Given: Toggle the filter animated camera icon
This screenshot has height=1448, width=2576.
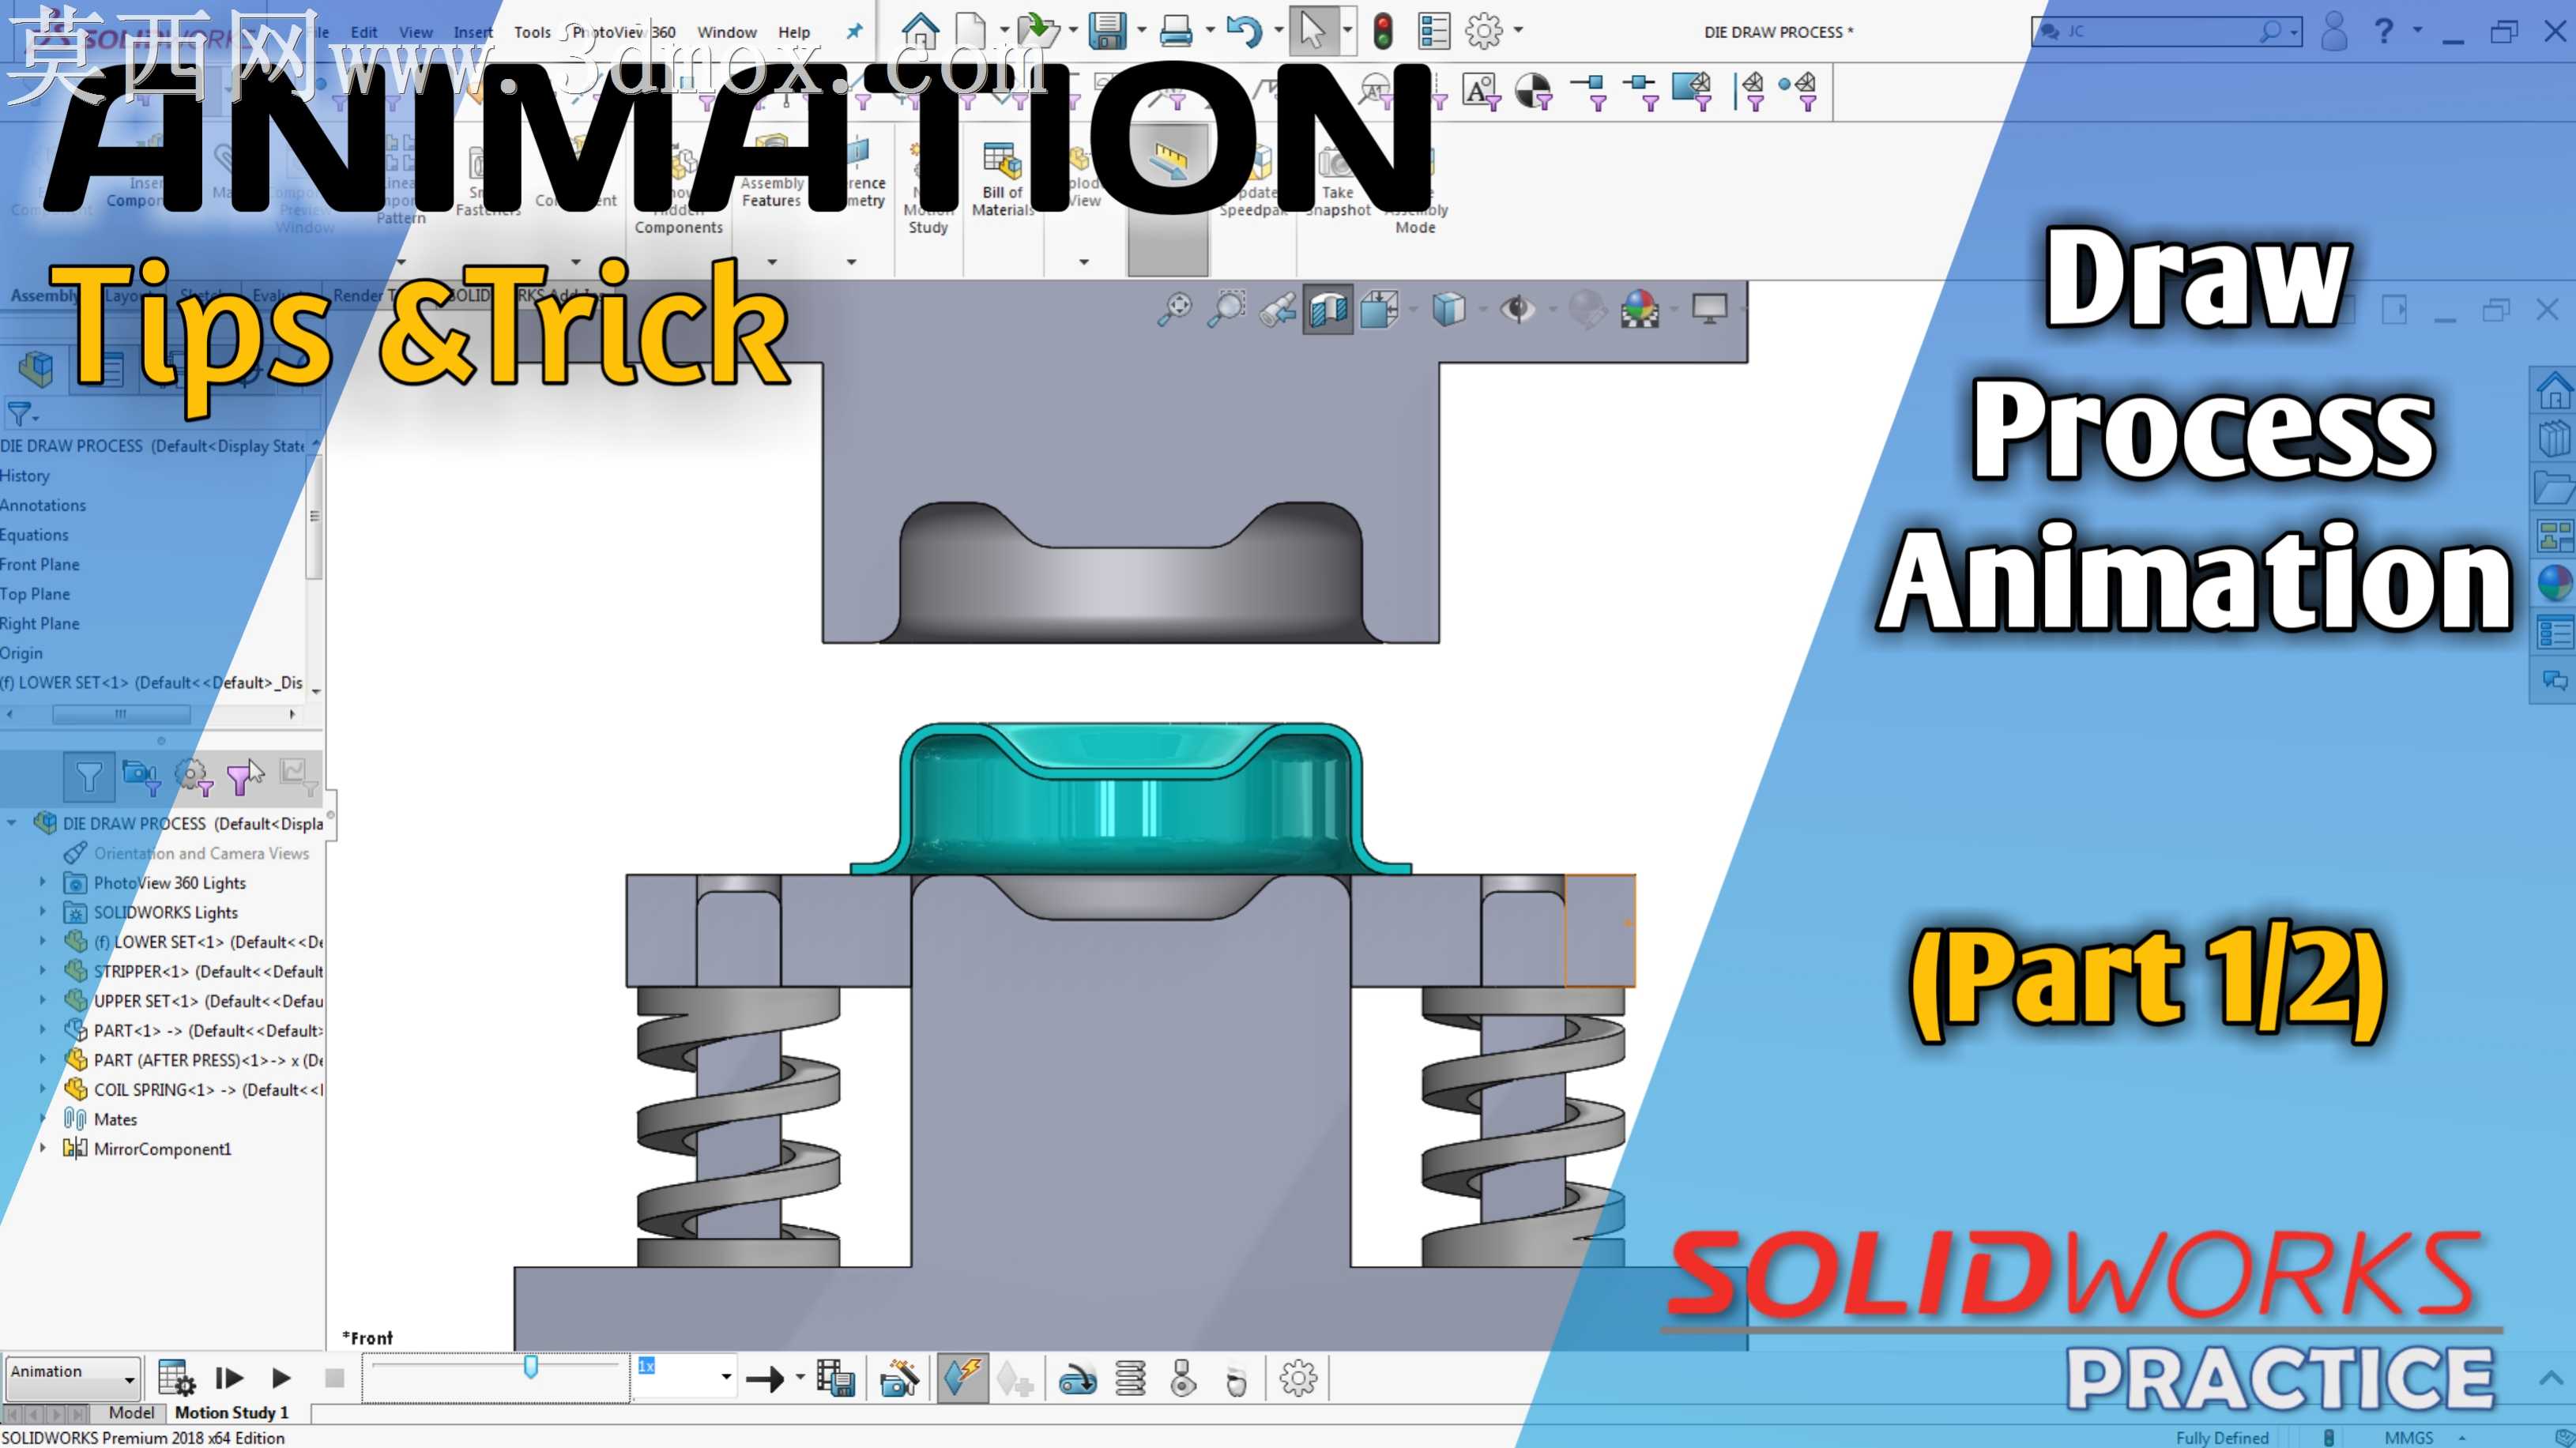Looking at the screenshot, I should (140, 776).
